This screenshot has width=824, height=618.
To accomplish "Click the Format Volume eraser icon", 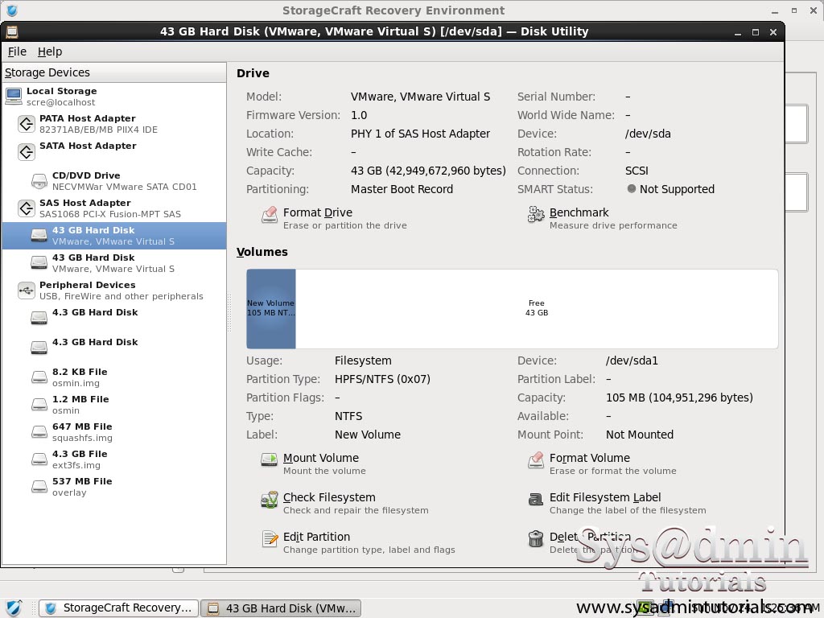I will 535,460.
